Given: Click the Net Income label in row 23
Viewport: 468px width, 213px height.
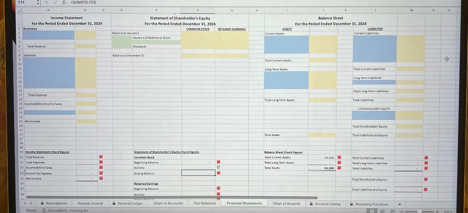Looking at the screenshot, I should [32, 121].
